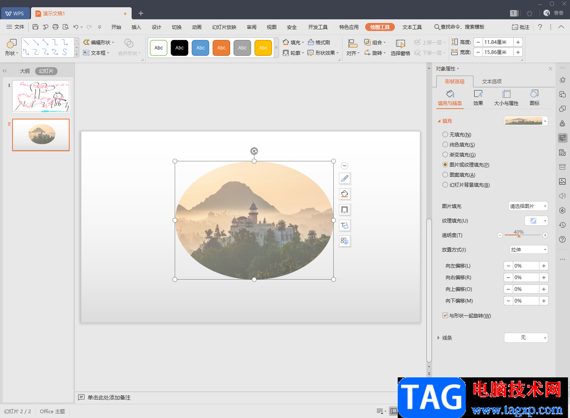
Task: Click Format painter (格式刷)
Action: click(x=319, y=42)
